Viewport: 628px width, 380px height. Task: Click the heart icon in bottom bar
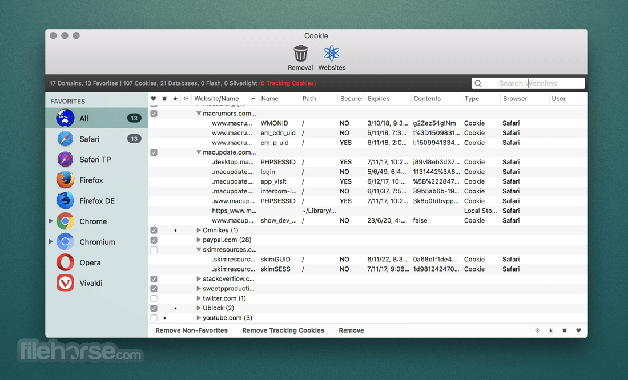pyautogui.click(x=578, y=330)
